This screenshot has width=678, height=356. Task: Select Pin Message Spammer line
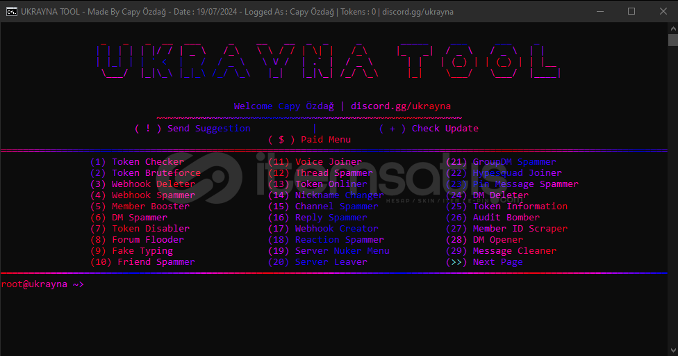click(x=512, y=184)
